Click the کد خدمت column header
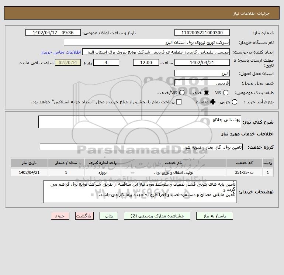284x275 pixels. tap(244, 163)
